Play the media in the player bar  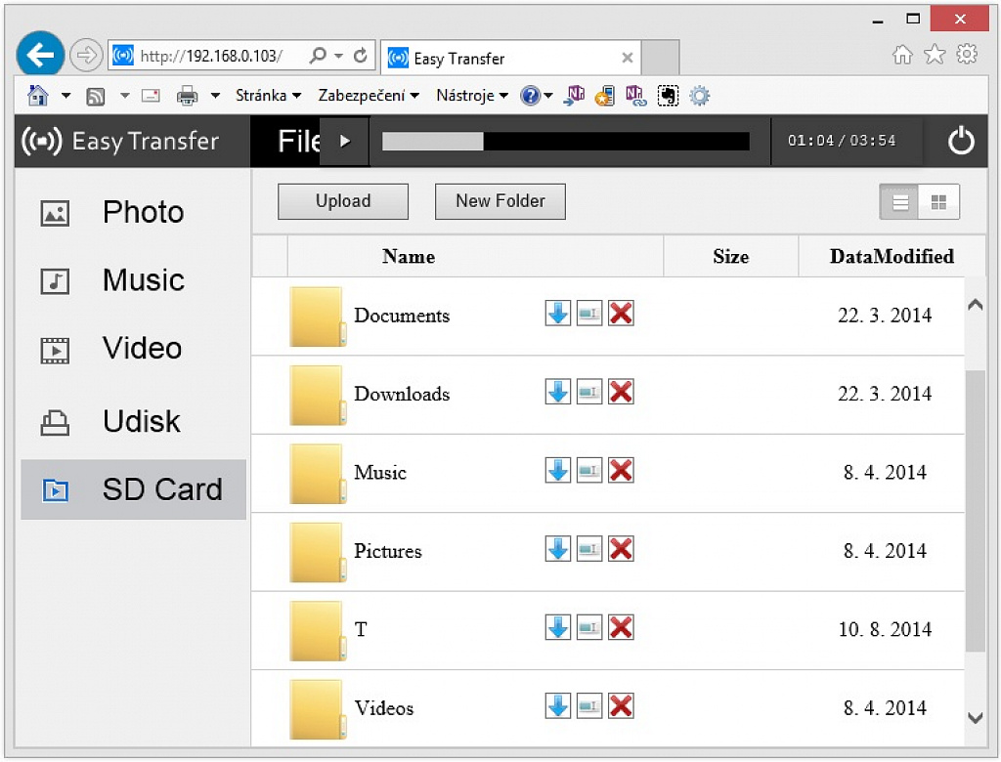coord(345,141)
